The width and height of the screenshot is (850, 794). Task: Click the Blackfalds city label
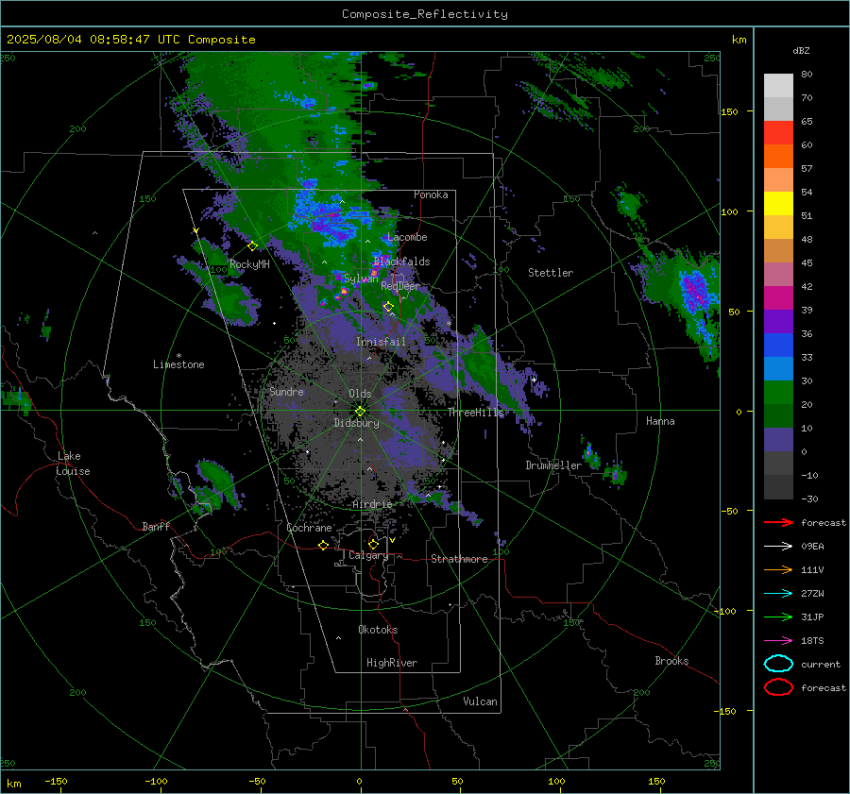(401, 262)
